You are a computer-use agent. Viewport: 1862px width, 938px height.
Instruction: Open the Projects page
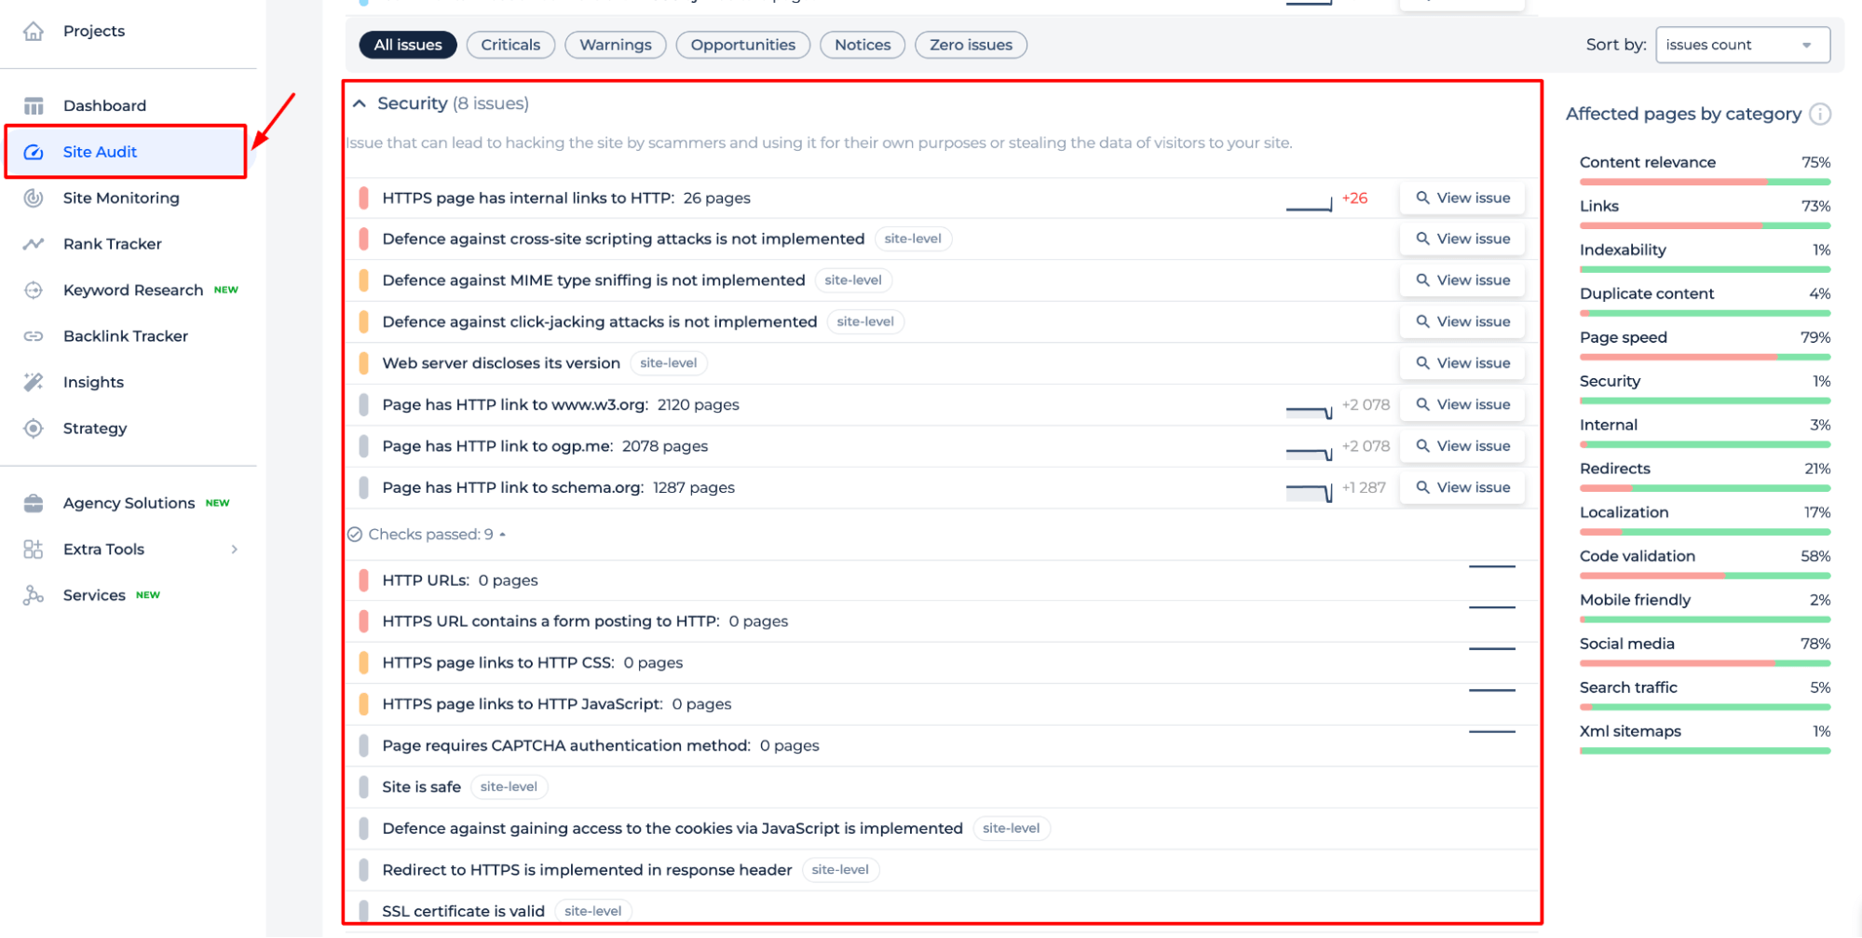pyautogui.click(x=94, y=31)
